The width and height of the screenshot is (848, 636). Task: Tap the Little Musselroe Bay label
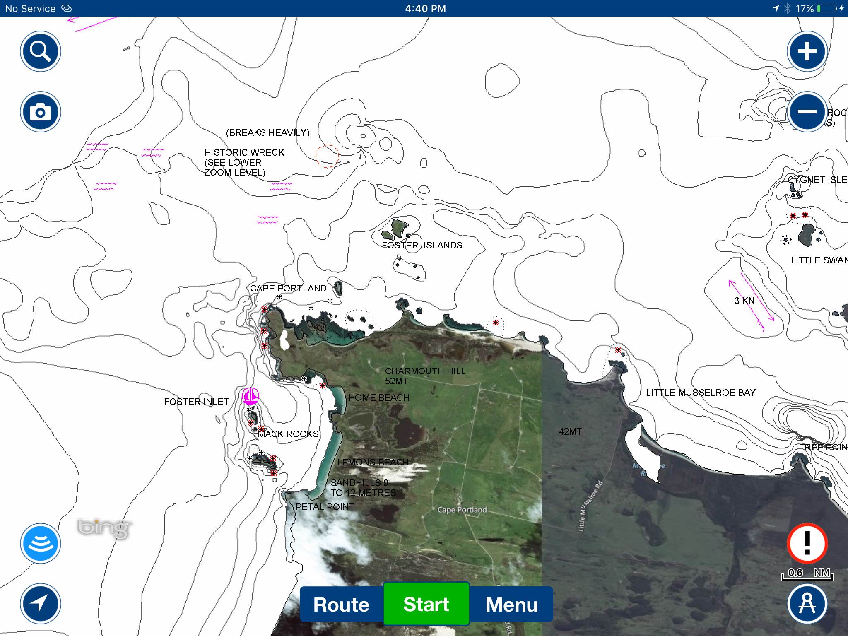click(x=701, y=393)
